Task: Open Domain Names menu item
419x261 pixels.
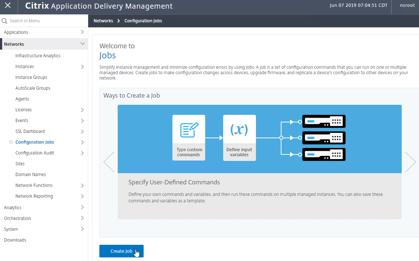Action: 31,175
